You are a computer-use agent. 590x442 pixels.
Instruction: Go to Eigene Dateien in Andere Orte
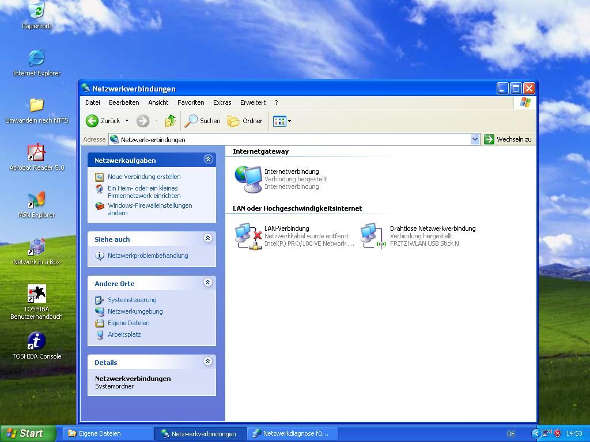pyautogui.click(x=128, y=323)
